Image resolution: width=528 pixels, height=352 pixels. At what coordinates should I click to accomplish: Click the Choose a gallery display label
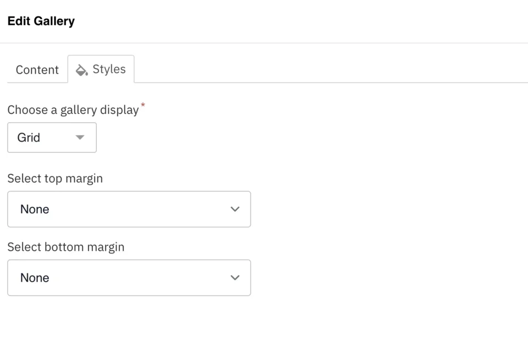pos(73,109)
